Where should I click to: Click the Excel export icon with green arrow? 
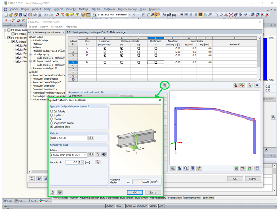[236, 85]
